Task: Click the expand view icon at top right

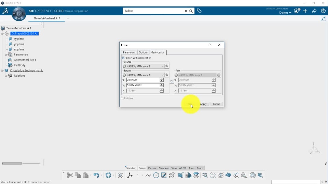Action: click(x=323, y=18)
